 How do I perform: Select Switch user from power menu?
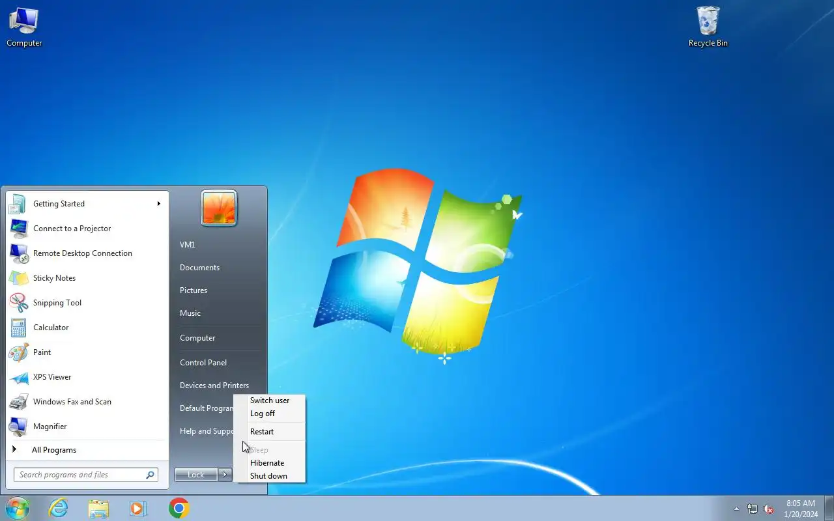click(x=270, y=401)
